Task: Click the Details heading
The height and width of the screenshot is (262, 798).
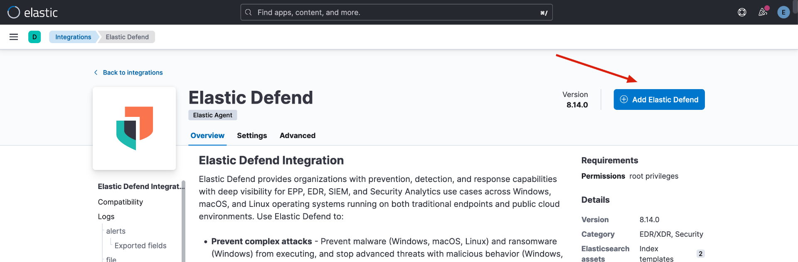Action: tap(596, 200)
